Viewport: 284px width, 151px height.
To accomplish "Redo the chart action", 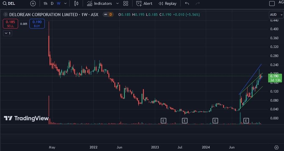I will [198, 3].
